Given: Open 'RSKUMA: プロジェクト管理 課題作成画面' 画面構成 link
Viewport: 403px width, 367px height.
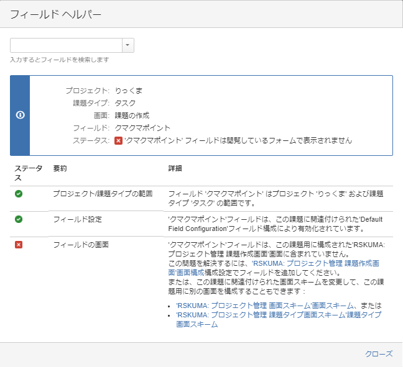Looking at the screenshot, I should (274, 268).
